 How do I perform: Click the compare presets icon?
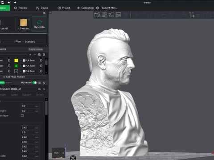tap(44, 83)
